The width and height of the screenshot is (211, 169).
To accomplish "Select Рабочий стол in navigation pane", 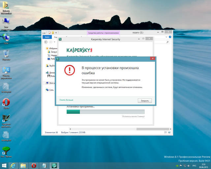I will tap(51, 59).
